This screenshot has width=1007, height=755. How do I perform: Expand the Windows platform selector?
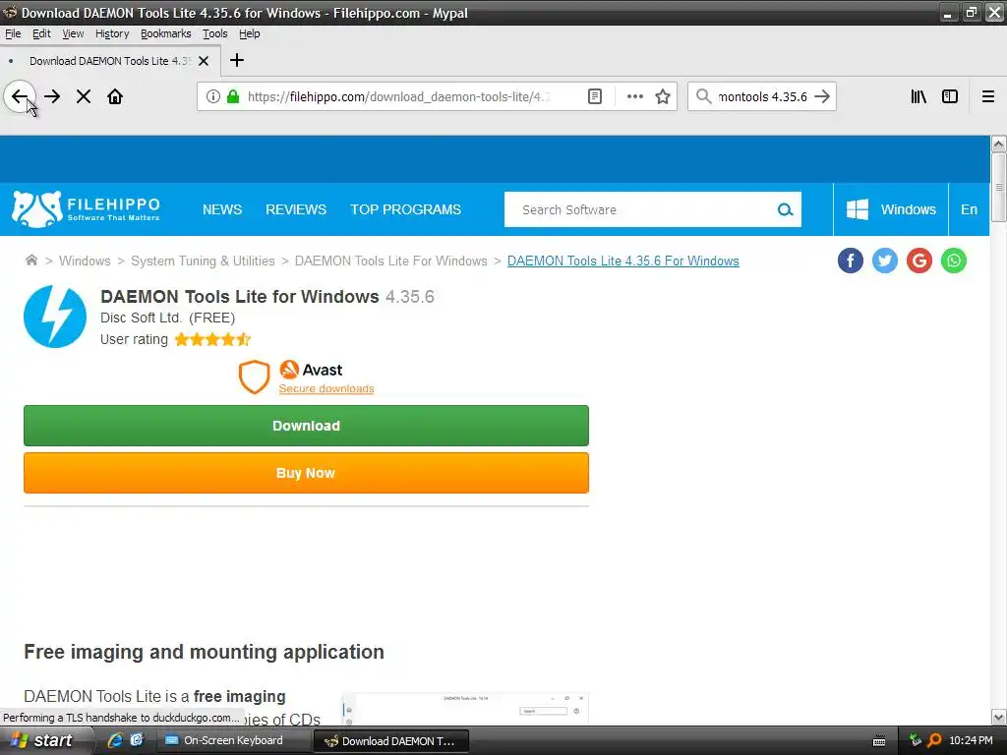click(891, 209)
